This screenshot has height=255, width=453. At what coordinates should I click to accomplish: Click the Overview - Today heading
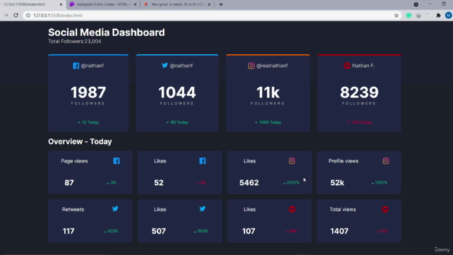click(80, 142)
